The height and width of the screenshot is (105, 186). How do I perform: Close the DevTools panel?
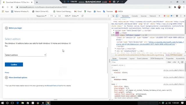[x=185, y=16]
